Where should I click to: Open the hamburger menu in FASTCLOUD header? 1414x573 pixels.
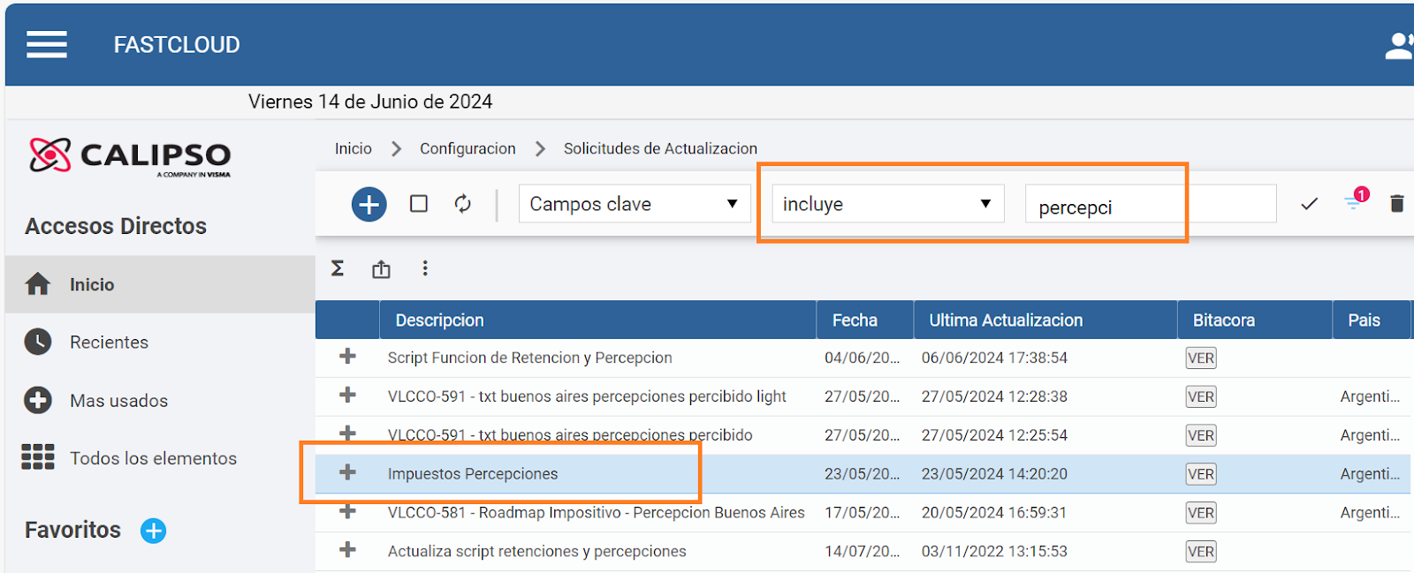[47, 44]
